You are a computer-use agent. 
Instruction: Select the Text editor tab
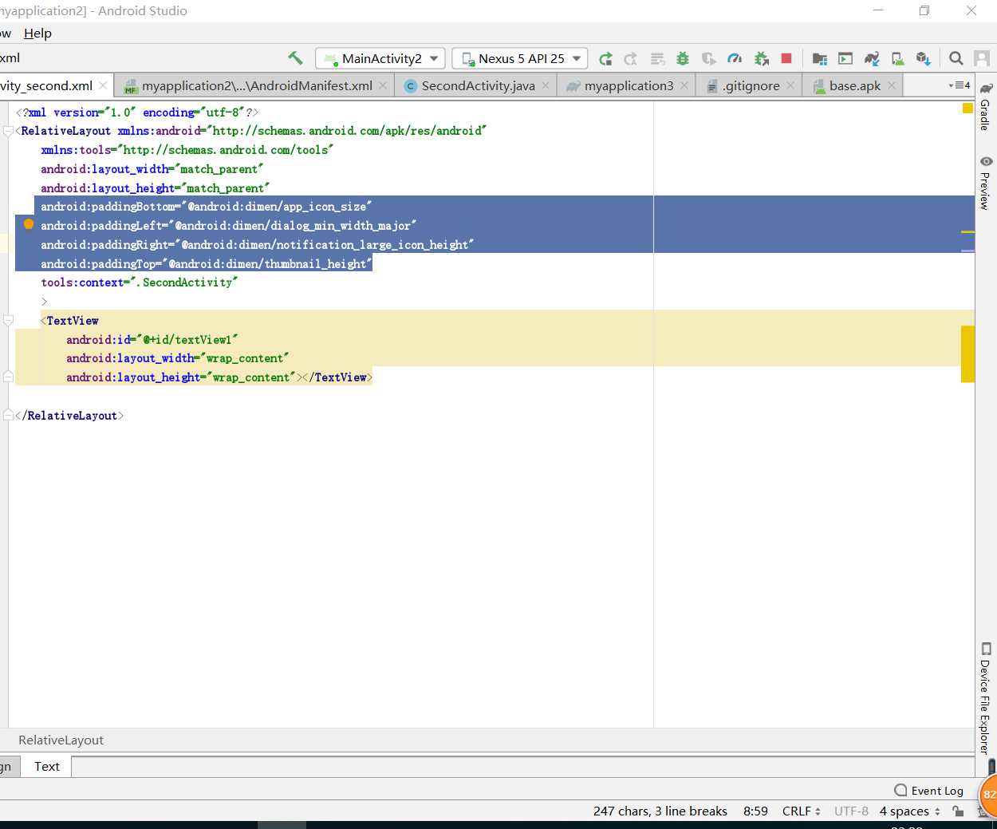coord(46,766)
